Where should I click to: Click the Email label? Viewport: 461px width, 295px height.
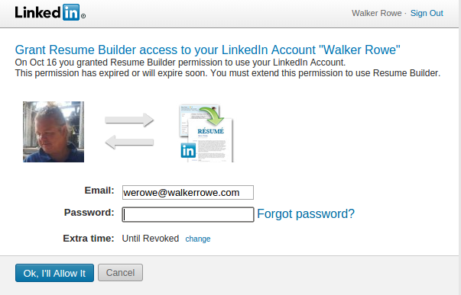pyautogui.click(x=99, y=191)
